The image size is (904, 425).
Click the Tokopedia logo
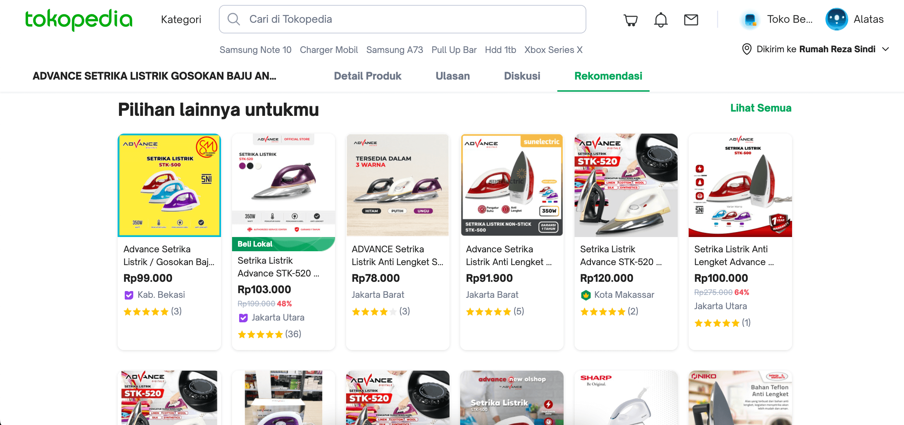tap(79, 19)
